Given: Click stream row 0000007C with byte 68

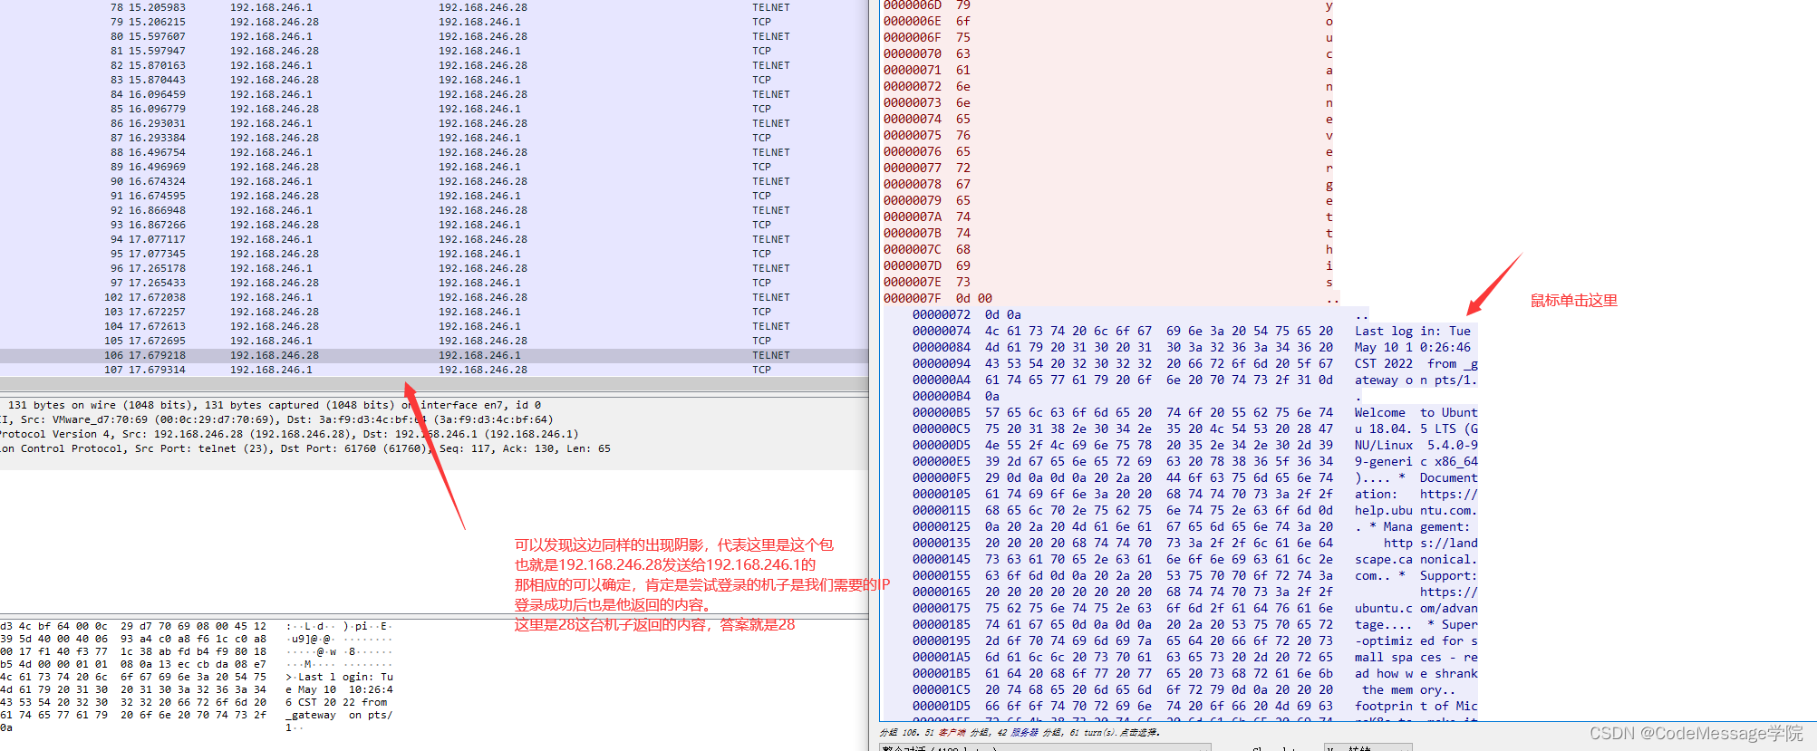Looking at the screenshot, I should (1110, 249).
